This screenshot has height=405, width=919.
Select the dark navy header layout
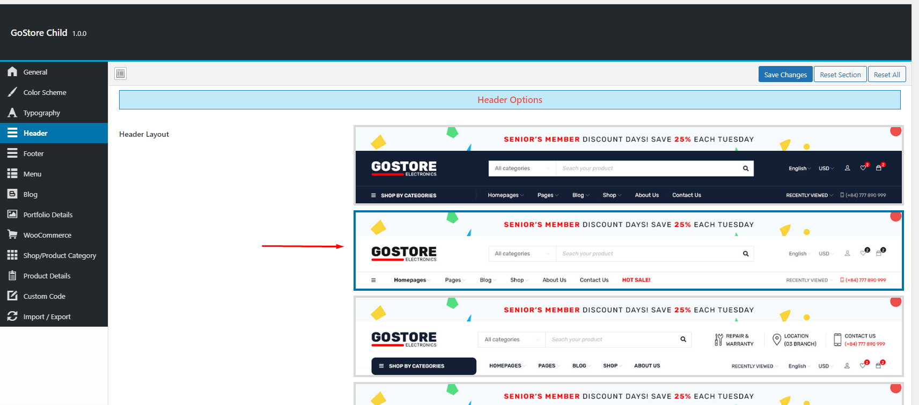tap(628, 165)
